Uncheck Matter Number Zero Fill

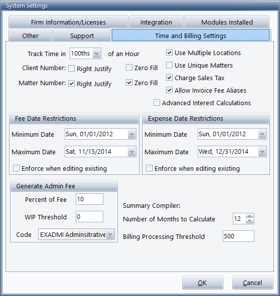pos(129,83)
